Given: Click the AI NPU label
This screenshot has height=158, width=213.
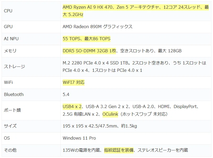Looking at the screenshot, I should pos(11,39).
